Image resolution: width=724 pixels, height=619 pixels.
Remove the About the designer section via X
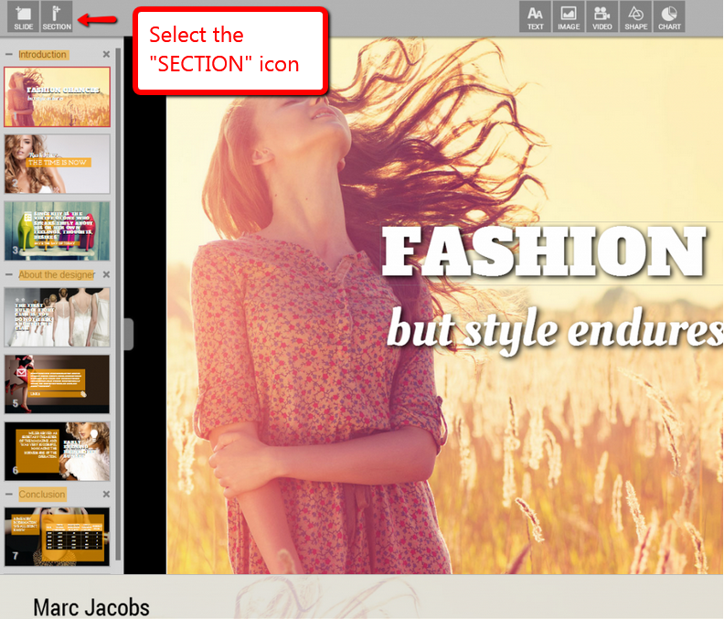(106, 274)
